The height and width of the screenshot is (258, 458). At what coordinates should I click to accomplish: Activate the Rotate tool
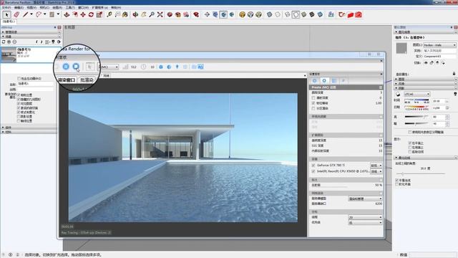(91, 14)
